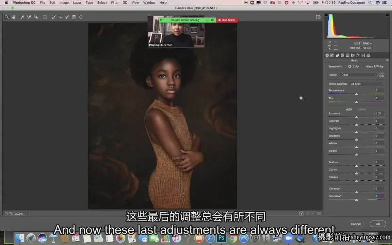This screenshot has width=392, height=245.
Task: Select the Graduated Filter tool
Action: click(x=74, y=17)
